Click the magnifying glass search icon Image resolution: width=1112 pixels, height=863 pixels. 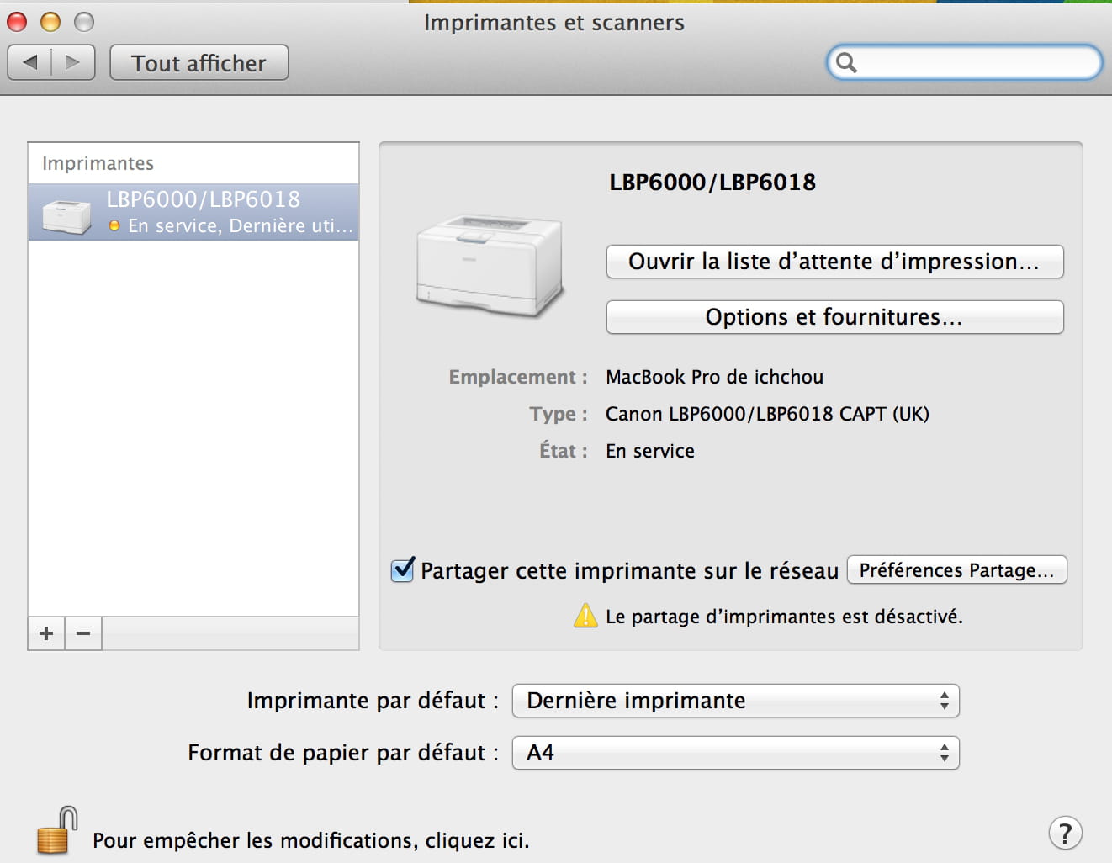(847, 63)
